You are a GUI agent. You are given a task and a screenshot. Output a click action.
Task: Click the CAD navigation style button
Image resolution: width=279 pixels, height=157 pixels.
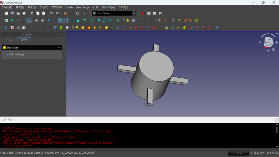(x=238, y=153)
